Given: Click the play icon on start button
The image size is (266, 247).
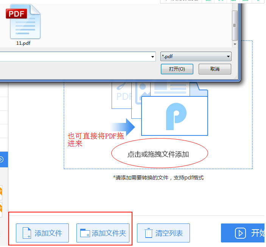Looking at the screenshot, I should [240, 233].
